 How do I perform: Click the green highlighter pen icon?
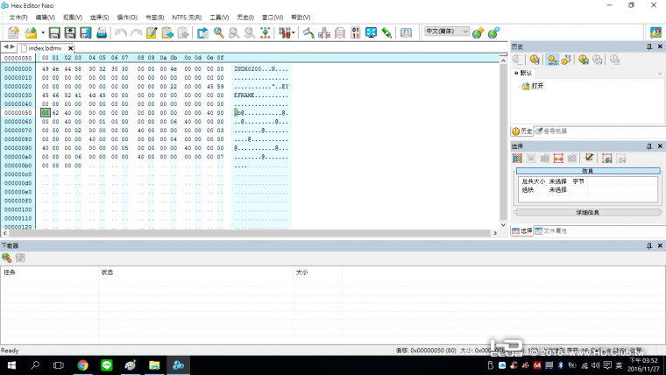coord(386,32)
